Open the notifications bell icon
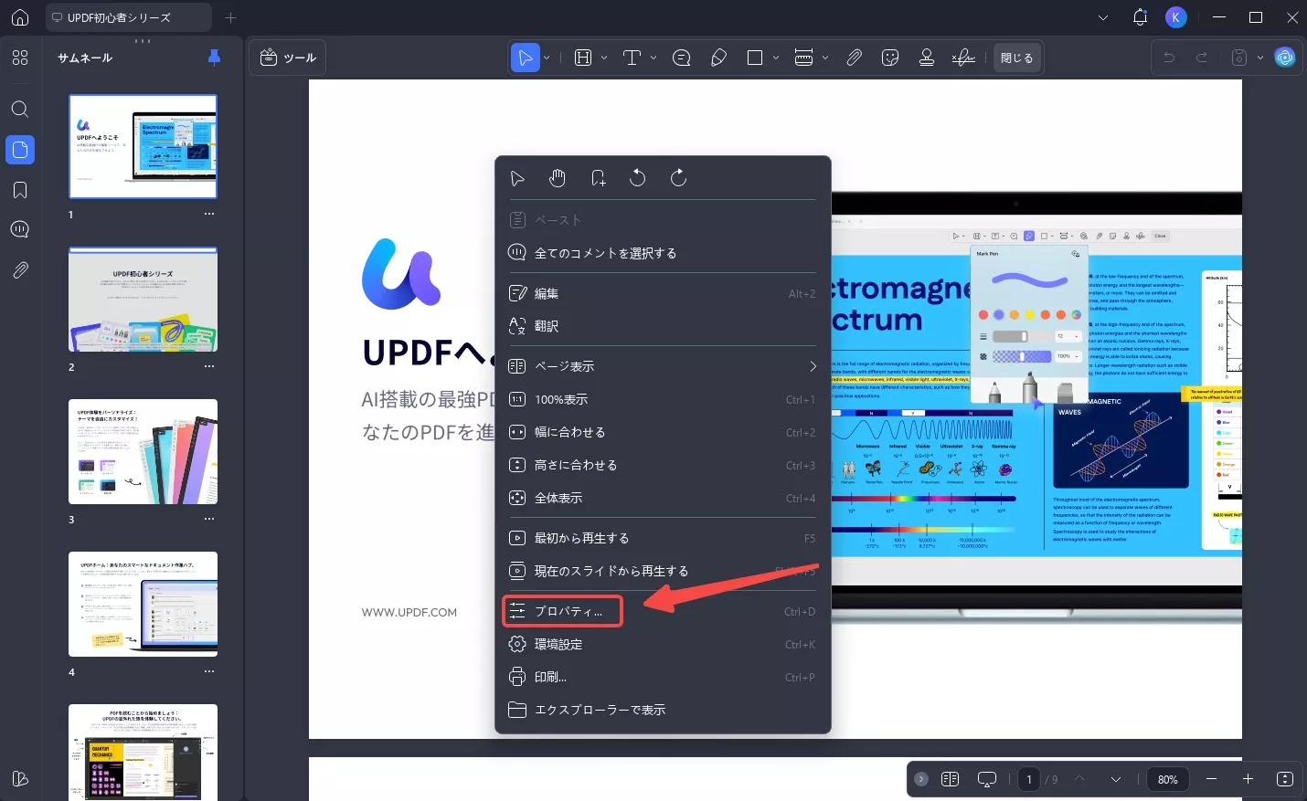Image resolution: width=1307 pixels, height=801 pixels. pyautogui.click(x=1140, y=17)
